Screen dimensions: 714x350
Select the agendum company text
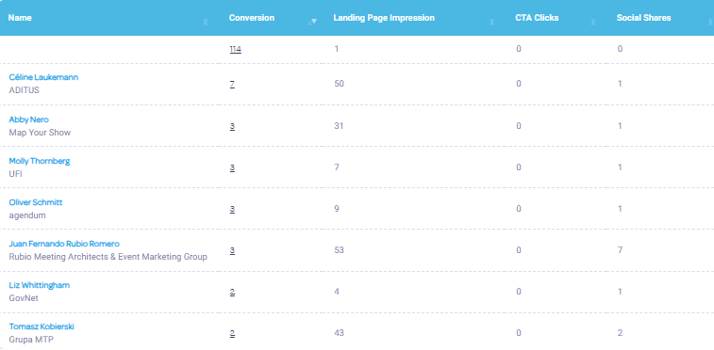click(27, 215)
